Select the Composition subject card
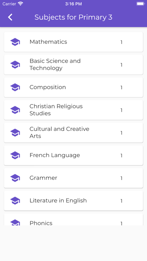147x261 pixels. (x=73, y=87)
